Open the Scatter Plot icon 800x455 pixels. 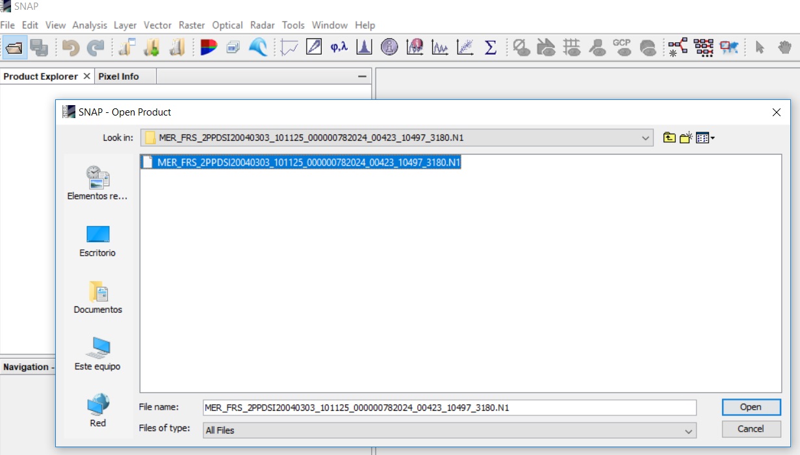[465, 47]
